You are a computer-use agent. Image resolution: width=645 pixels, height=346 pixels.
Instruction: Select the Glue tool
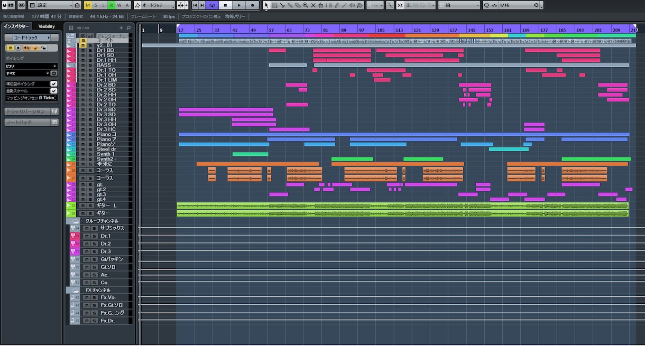290,5
